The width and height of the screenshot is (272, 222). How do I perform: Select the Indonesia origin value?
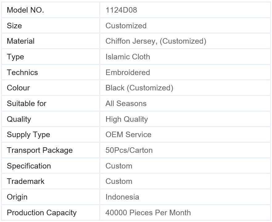tap(122, 197)
